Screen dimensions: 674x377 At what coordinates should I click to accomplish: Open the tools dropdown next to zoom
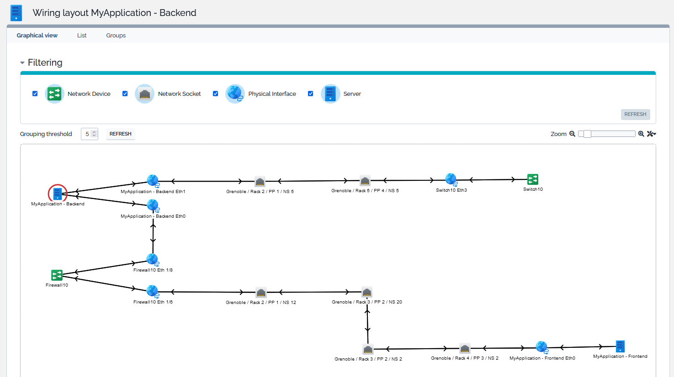(652, 134)
